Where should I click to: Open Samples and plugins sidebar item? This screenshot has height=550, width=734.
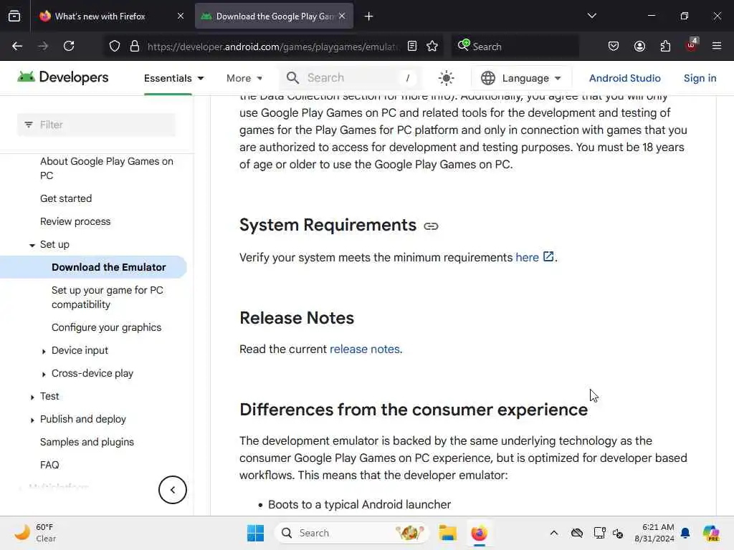pos(87,442)
